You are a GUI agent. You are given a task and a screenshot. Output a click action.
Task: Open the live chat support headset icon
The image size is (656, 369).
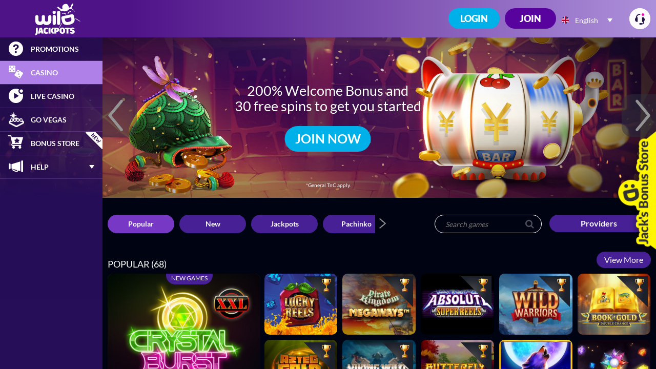[x=640, y=19]
